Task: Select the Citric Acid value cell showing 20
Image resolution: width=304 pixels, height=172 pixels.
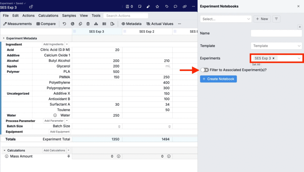Action: (97, 50)
